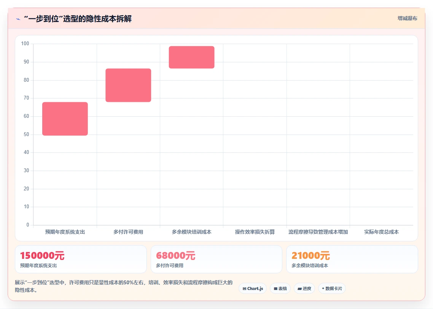This screenshot has width=433, height=309.
Task: Click the 表格 tag button
Action: [x=280, y=288]
